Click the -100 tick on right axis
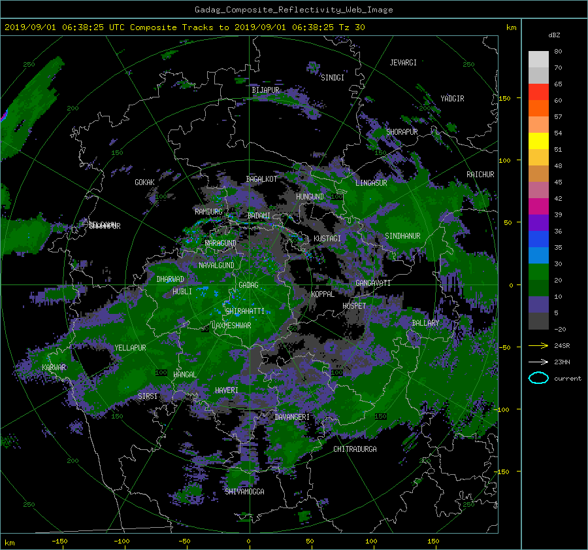The width and height of the screenshot is (588, 550). click(501, 409)
